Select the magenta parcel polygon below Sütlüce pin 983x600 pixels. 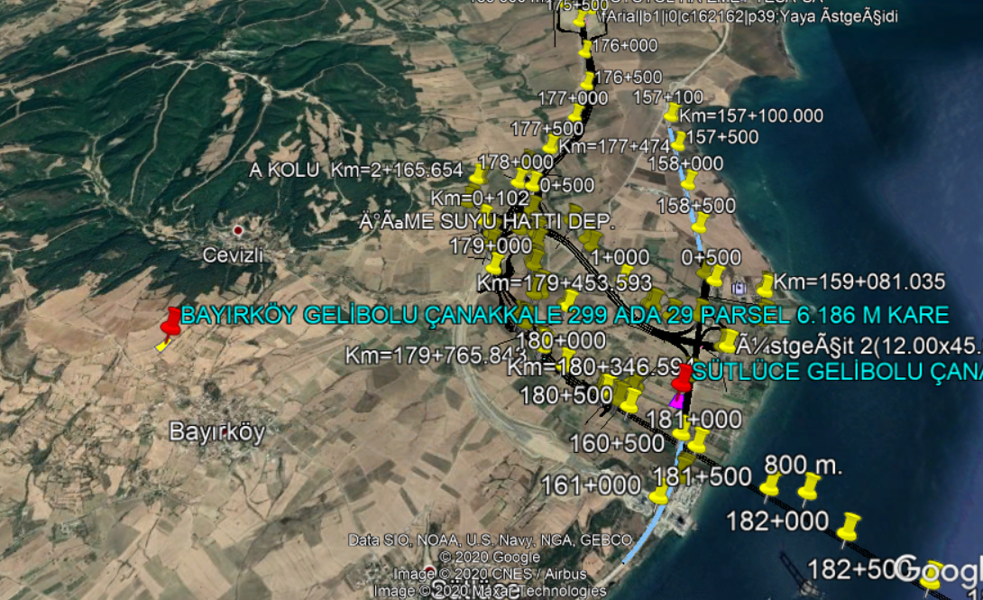point(676,402)
